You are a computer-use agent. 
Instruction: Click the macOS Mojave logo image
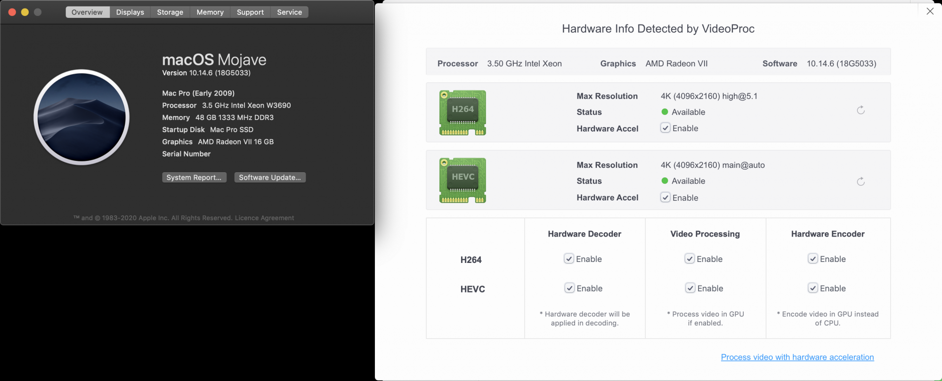(x=81, y=117)
